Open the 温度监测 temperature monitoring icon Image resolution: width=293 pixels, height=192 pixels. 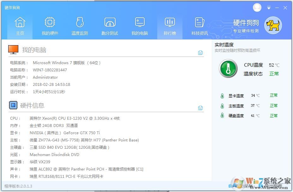pyautogui.click(x=80, y=25)
